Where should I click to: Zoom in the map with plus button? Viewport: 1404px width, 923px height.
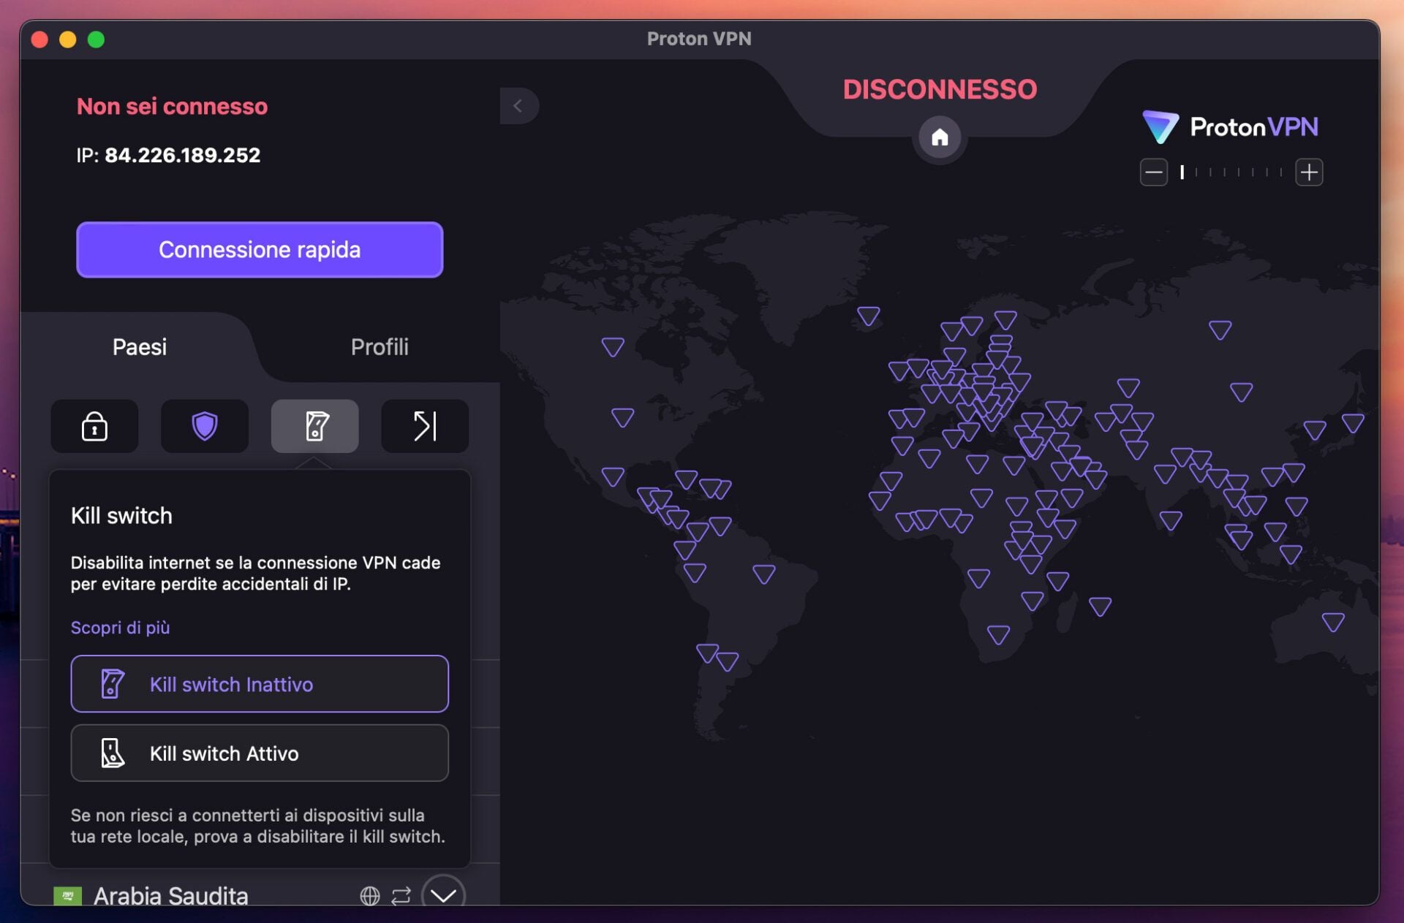tap(1309, 172)
